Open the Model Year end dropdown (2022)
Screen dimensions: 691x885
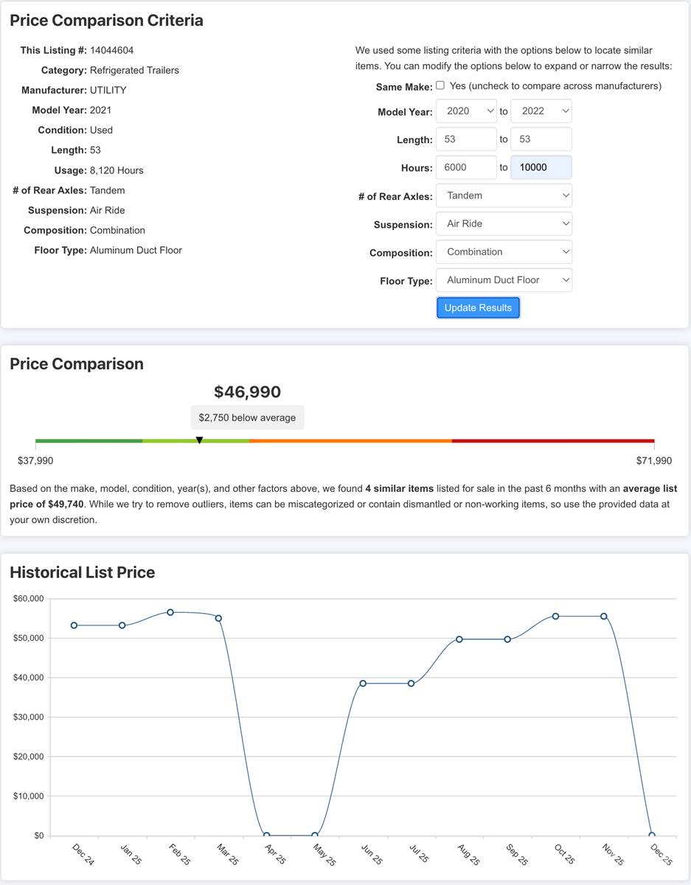pyautogui.click(x=541, y=111)
